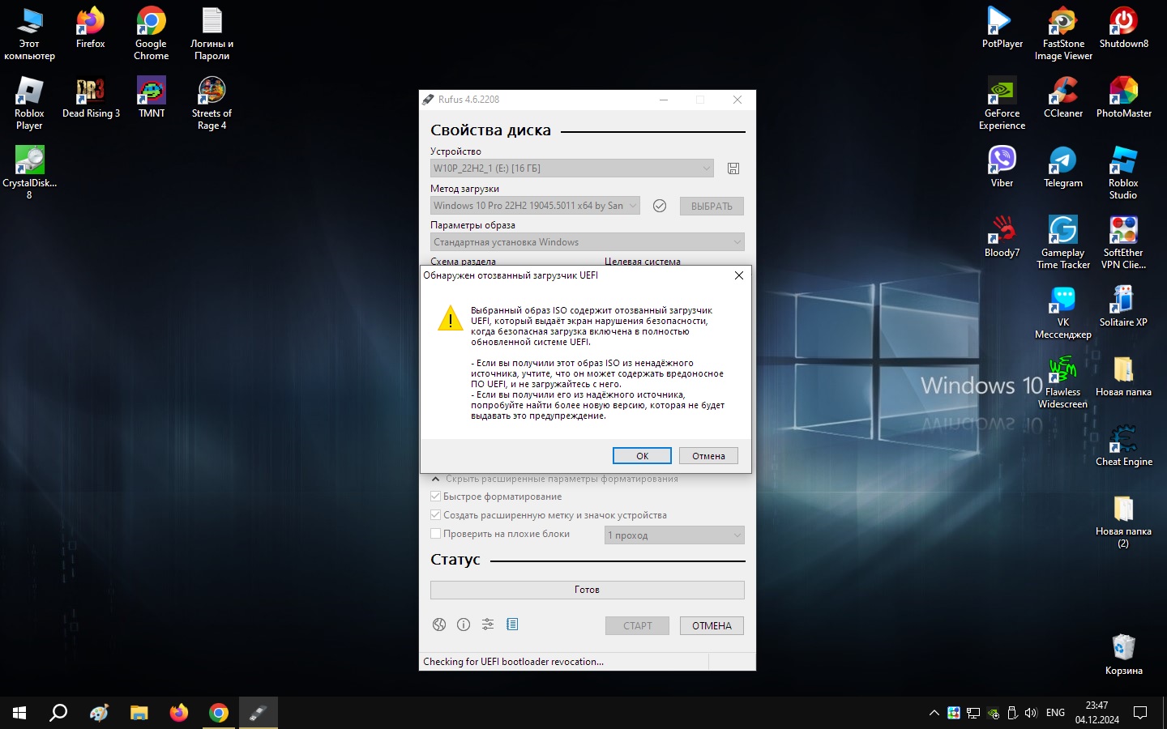The image size is (1167, 729).
Task: Select the Bloody7 desktop icon
Action: pos(1002,237)
